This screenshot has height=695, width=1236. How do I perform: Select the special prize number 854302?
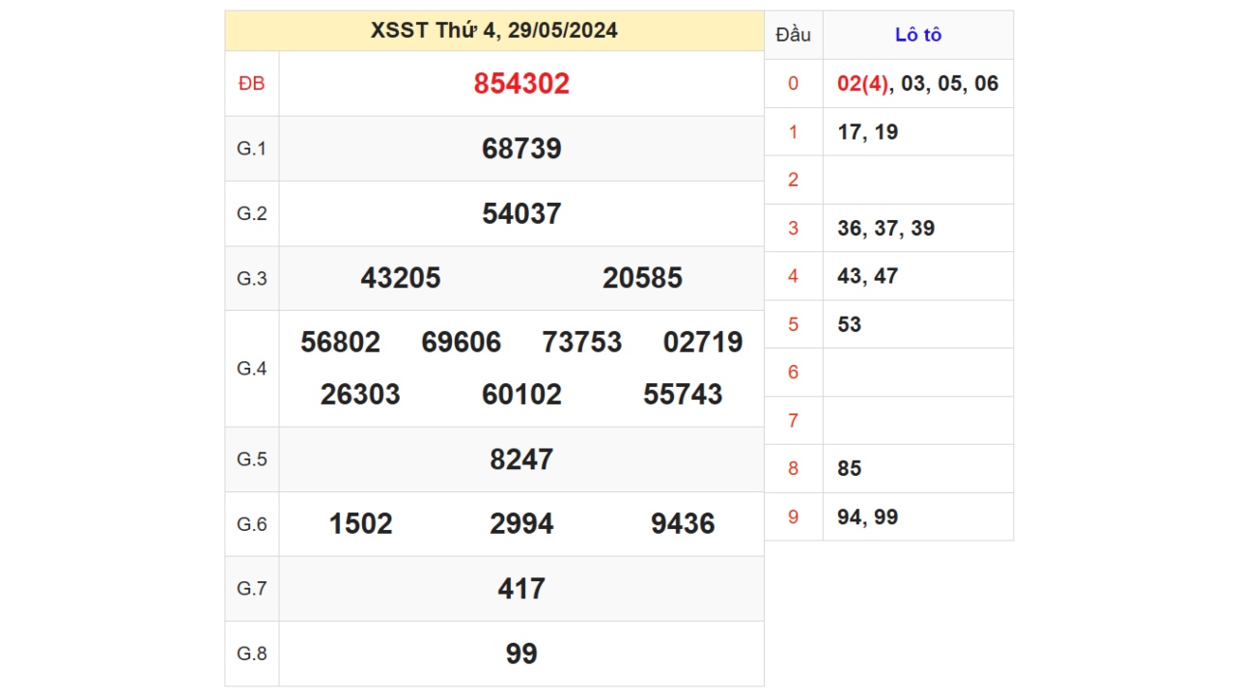pyautogui.click(x=521, y=84)
